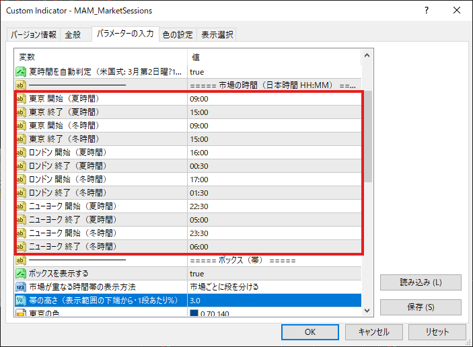Click the scroll down arrow of parameter list
This screenshot has height=347, width=473.
367,311
